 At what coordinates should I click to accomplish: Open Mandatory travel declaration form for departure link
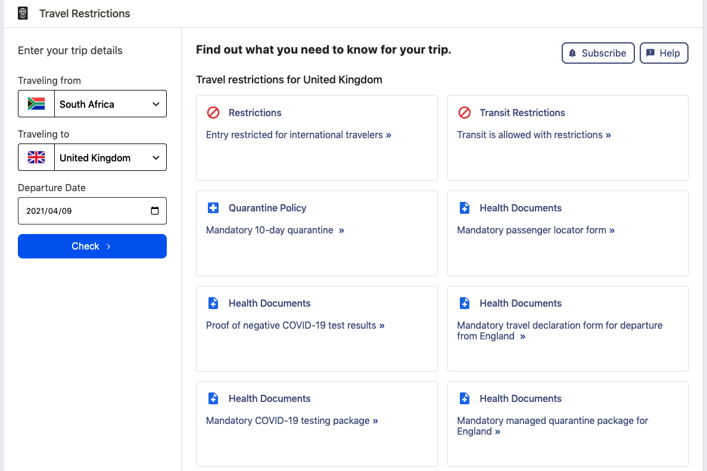[x=559, y=331]
